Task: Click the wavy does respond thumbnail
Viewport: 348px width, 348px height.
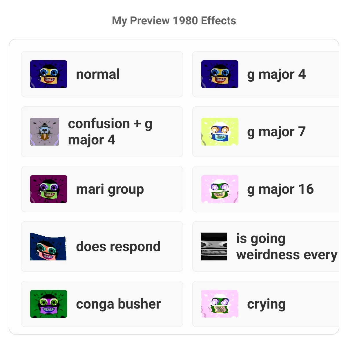Action: pyautogui.click(x=49, y=246)
